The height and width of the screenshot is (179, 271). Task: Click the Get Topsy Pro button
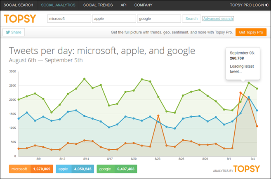coord(251,32)
